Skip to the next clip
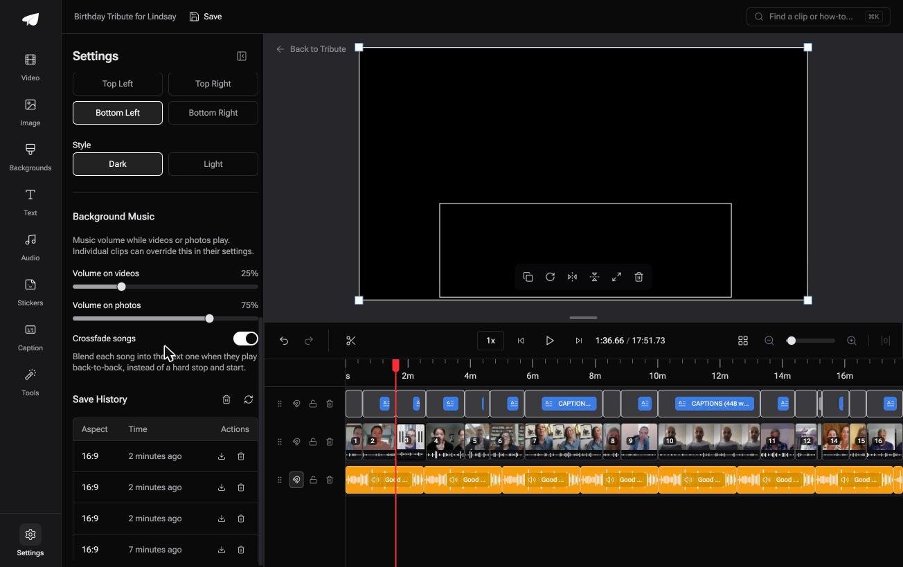This screenshot has width=903, height=567. tap(579, 341)
